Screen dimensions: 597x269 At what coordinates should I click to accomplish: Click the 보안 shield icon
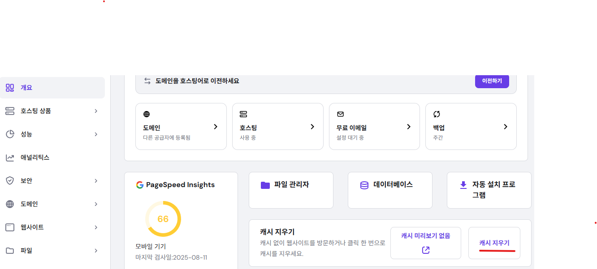[x=10, y=181]
